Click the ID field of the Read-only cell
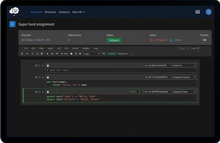The image size is (220, 143). click(x=157, y=65)
